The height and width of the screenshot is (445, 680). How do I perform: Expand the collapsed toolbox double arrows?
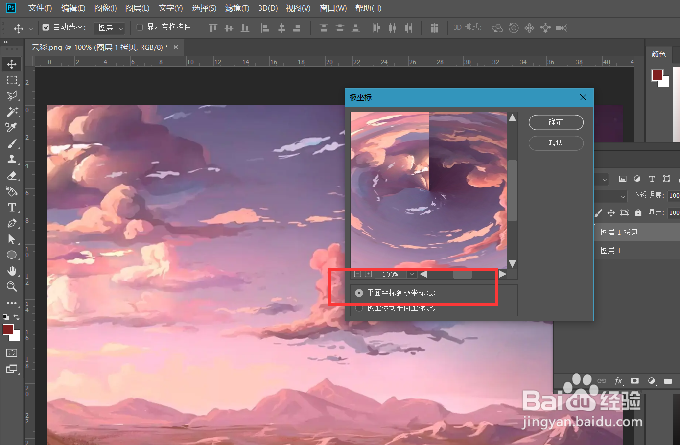pyautogui.click(x=6, y=43)
